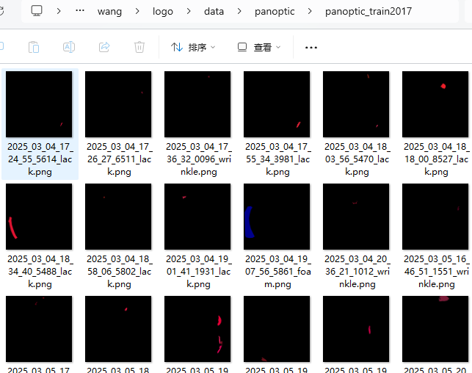Open the see more ellipsis toolbar menu
472x373 pixels.
(311, 48)
